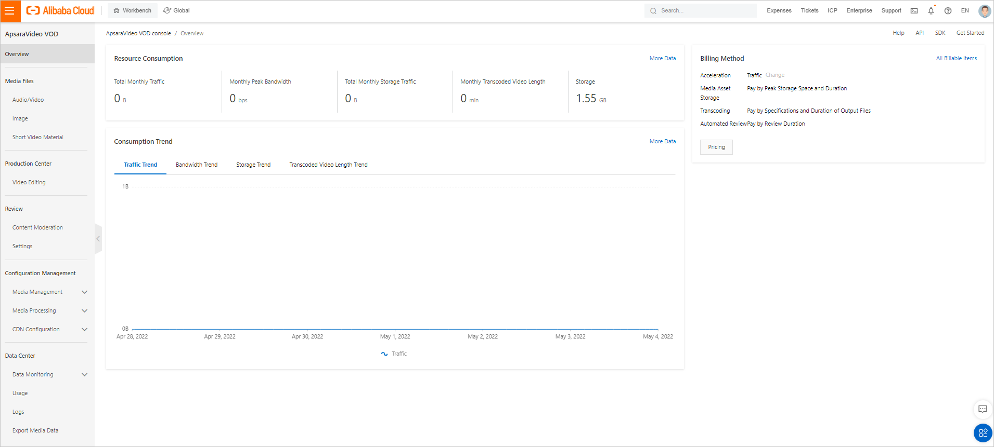
Task: Open Tickets in the top bar
Action: click(809, 10)
